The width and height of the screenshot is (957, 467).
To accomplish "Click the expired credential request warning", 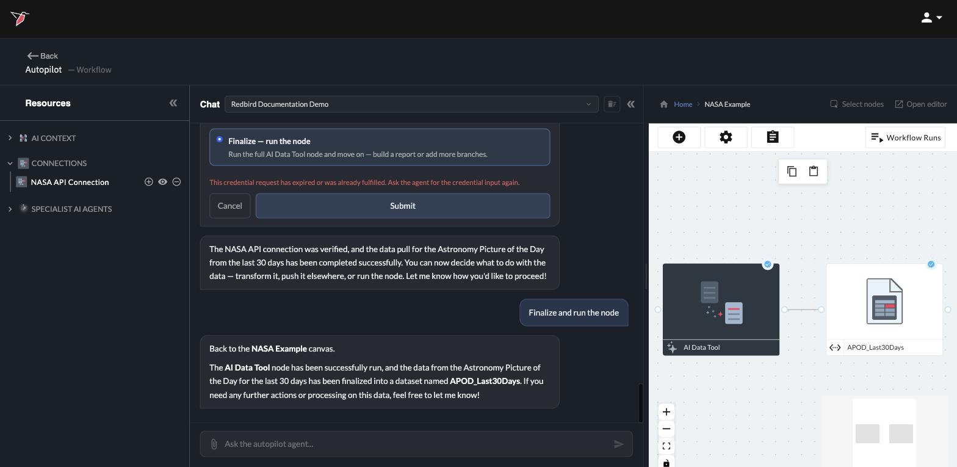I will (x=364, y=183).
